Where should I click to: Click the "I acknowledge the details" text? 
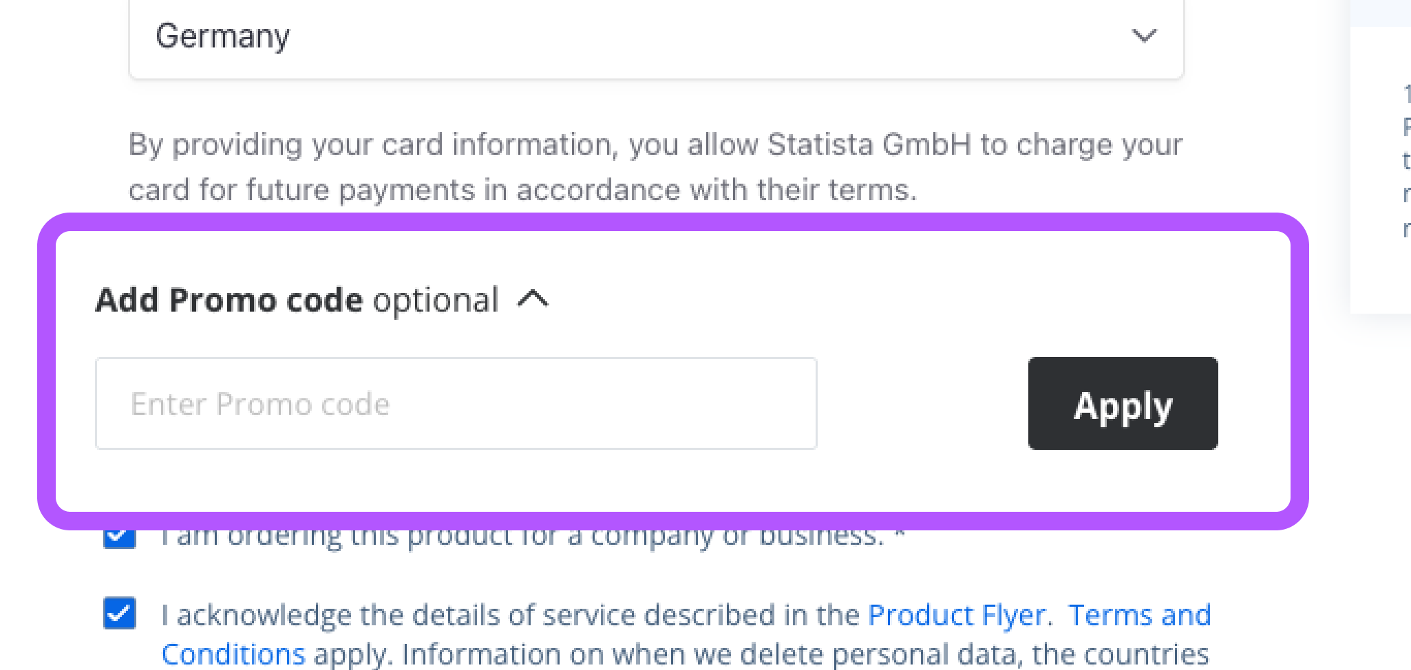point(509,615)
